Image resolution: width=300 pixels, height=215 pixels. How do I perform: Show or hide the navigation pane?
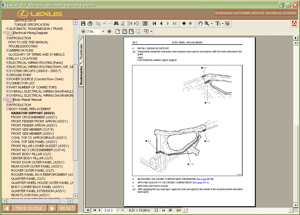pos(145,23)
